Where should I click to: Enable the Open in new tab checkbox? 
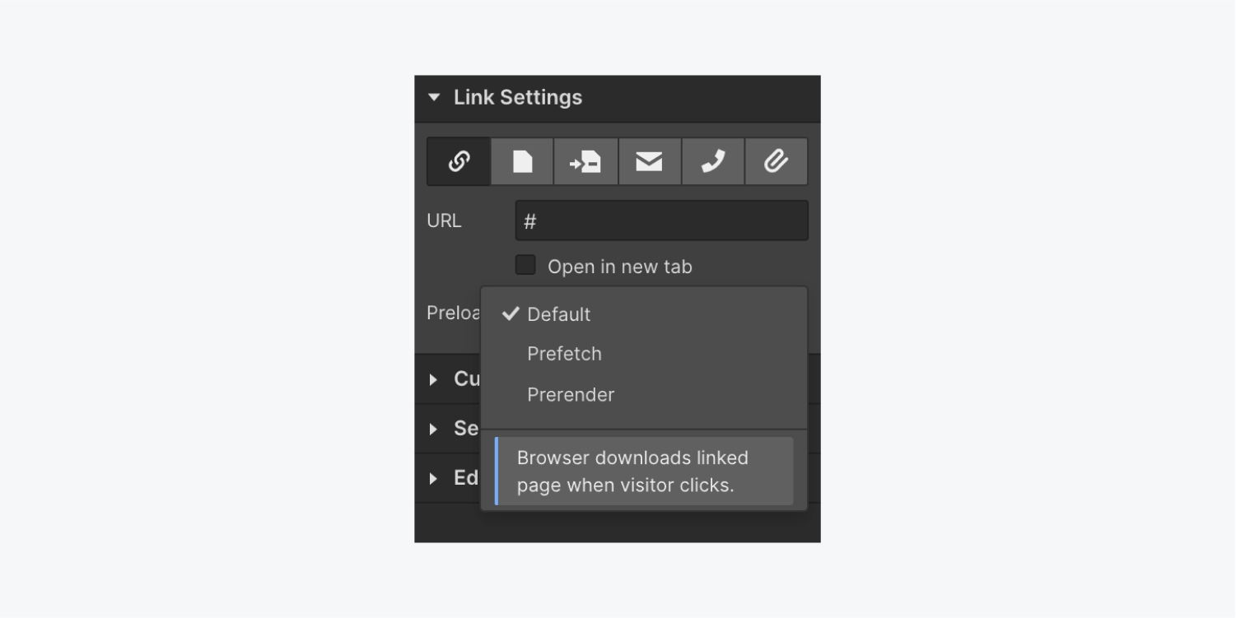(x=525, y=265)
